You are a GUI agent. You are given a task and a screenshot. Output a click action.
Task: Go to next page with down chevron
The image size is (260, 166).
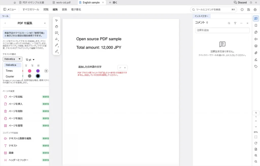pos(256,127)
